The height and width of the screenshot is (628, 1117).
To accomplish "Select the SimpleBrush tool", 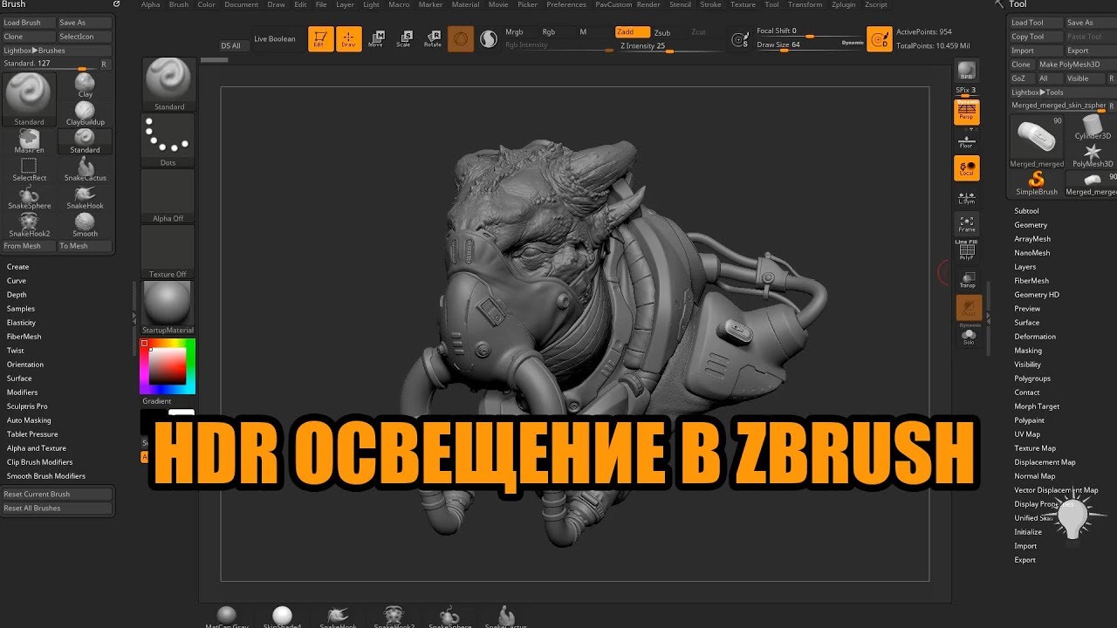I will point(1037,183).
